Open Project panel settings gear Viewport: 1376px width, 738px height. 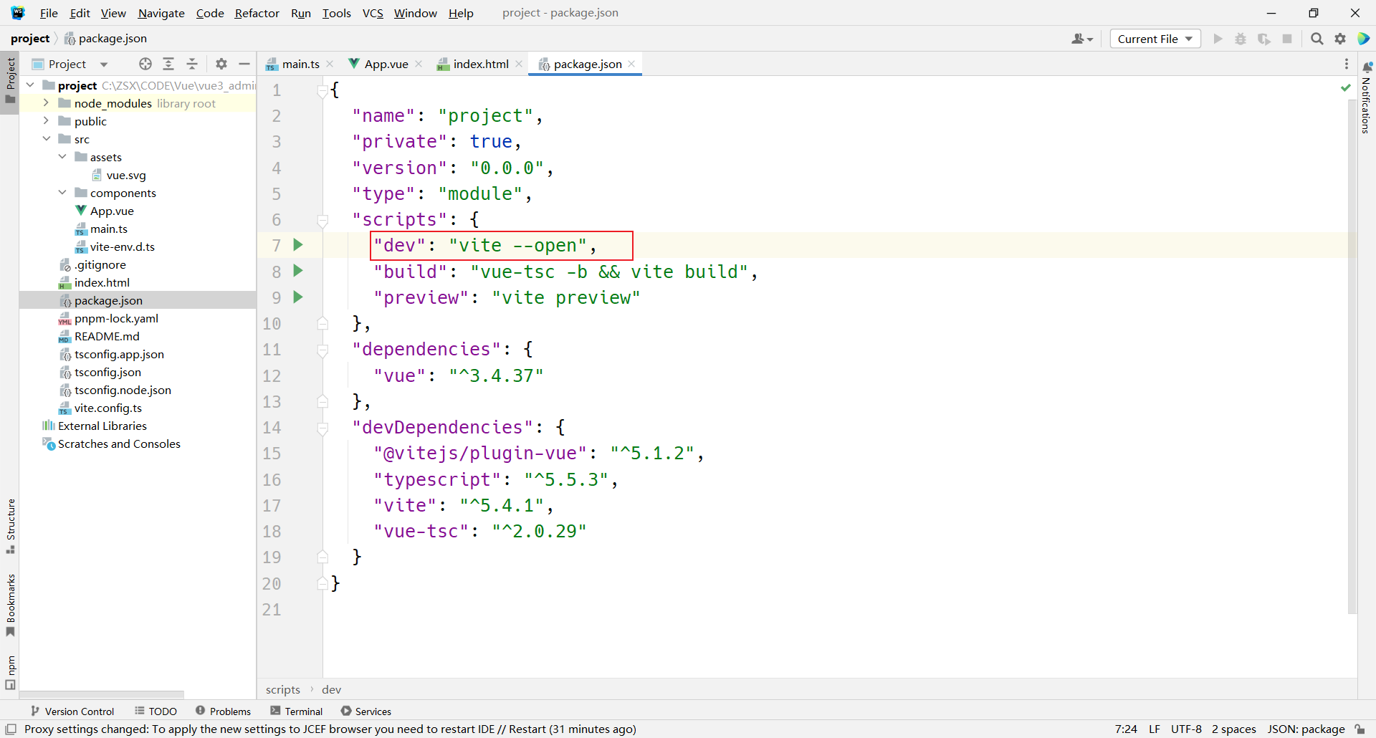pyautogui.click(x=221, y=64)
